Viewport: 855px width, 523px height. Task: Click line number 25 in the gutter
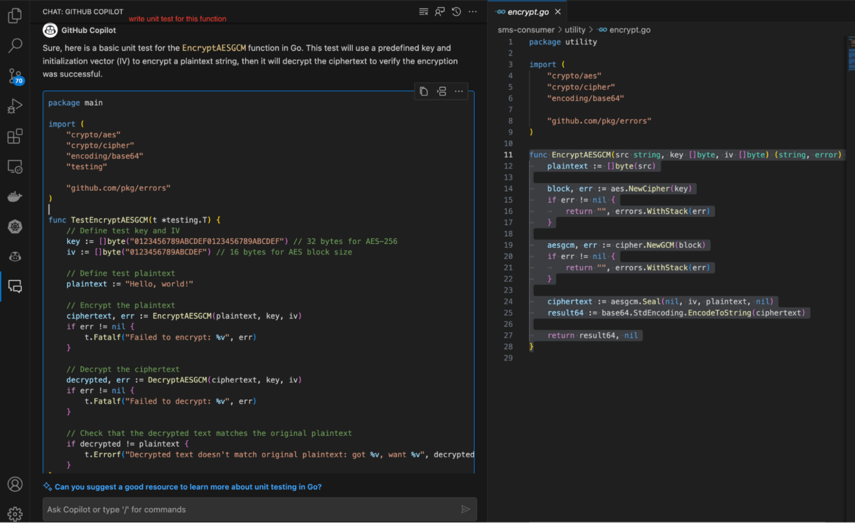(508, 313)
